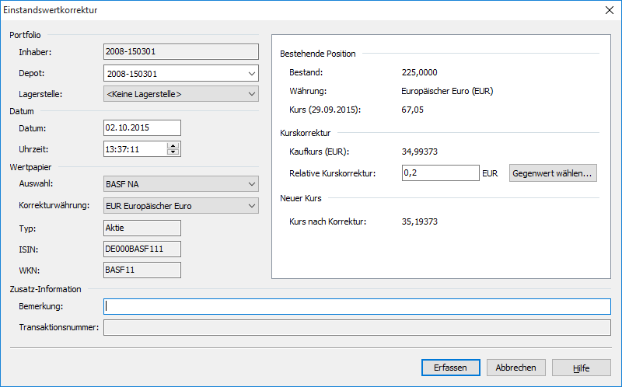Decrease the Uhrzeit with down arrow
622x387 pixels.
173,152
